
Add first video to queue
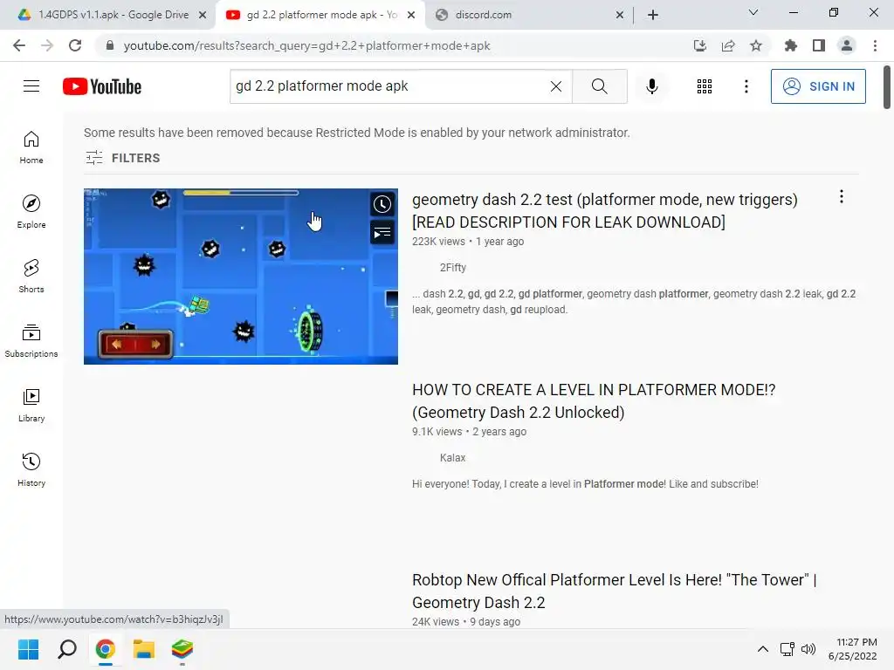pyautogui.click(x=382, y=232)
